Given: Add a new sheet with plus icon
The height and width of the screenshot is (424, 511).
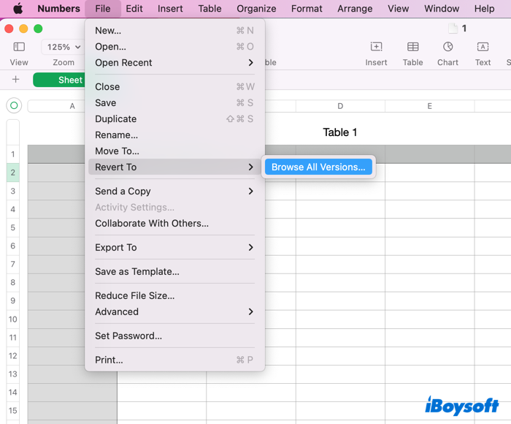Looking at the screenshot, I should click(15, 80).
